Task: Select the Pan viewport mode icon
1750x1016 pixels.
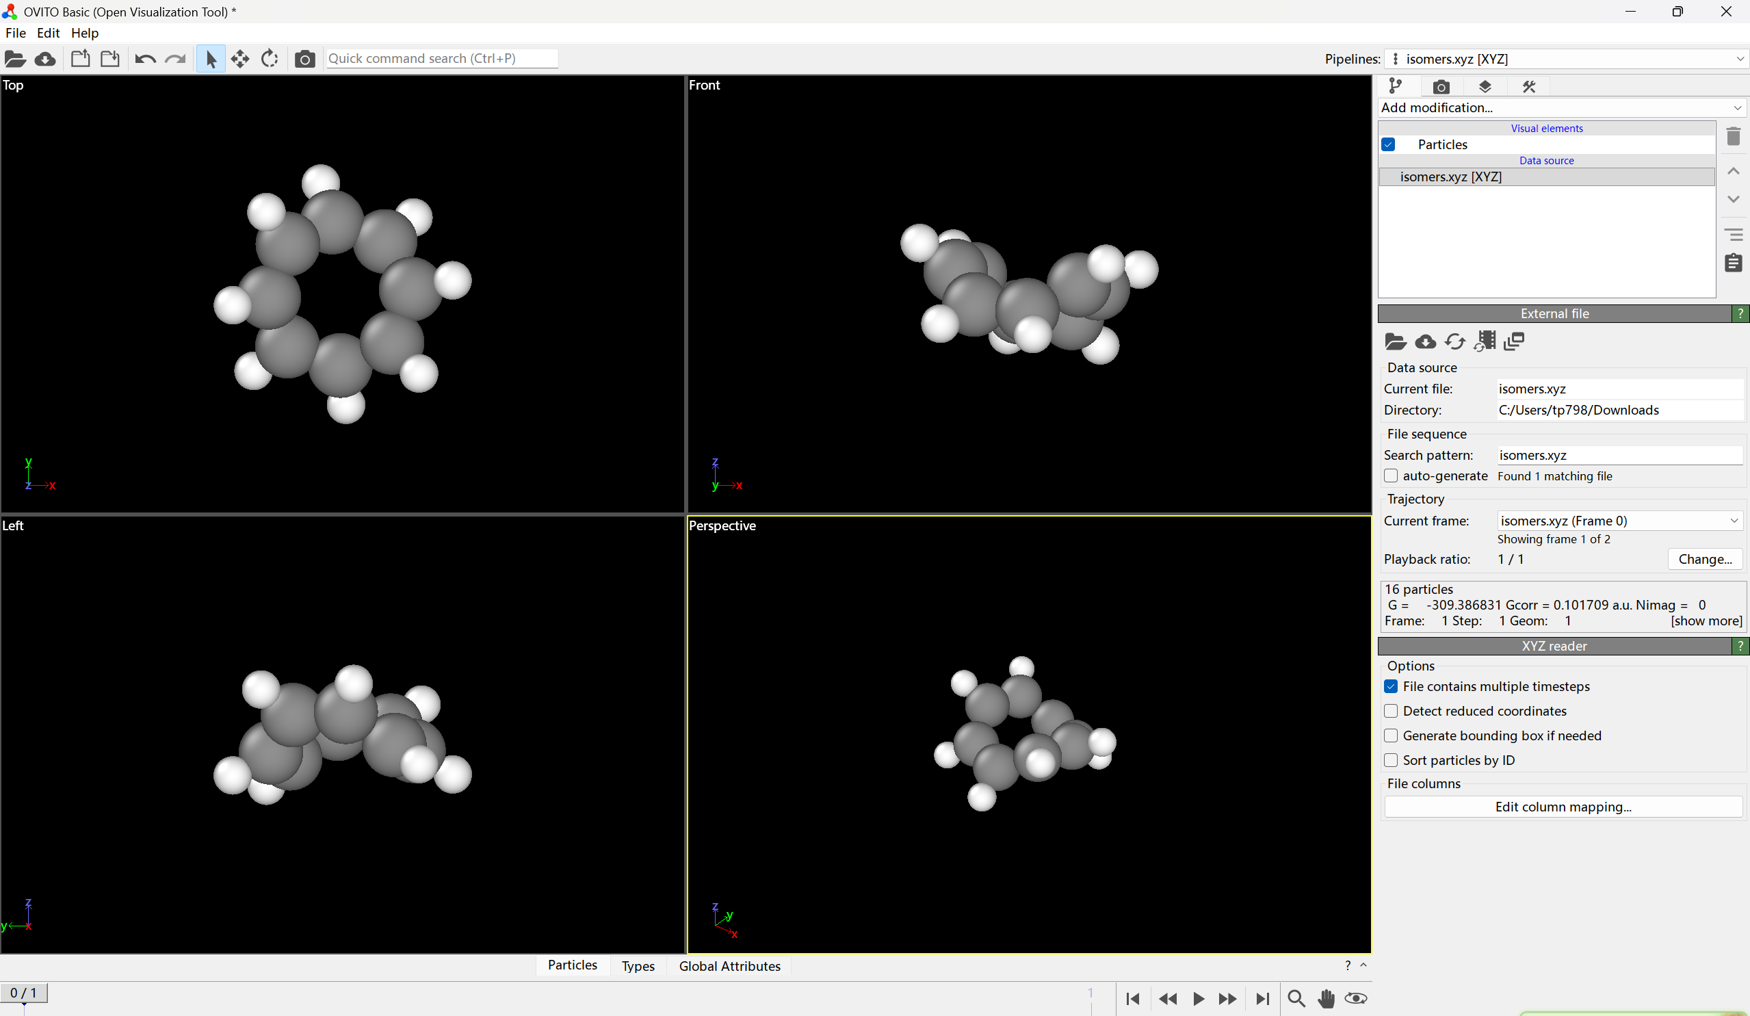Action: [240, 59]
